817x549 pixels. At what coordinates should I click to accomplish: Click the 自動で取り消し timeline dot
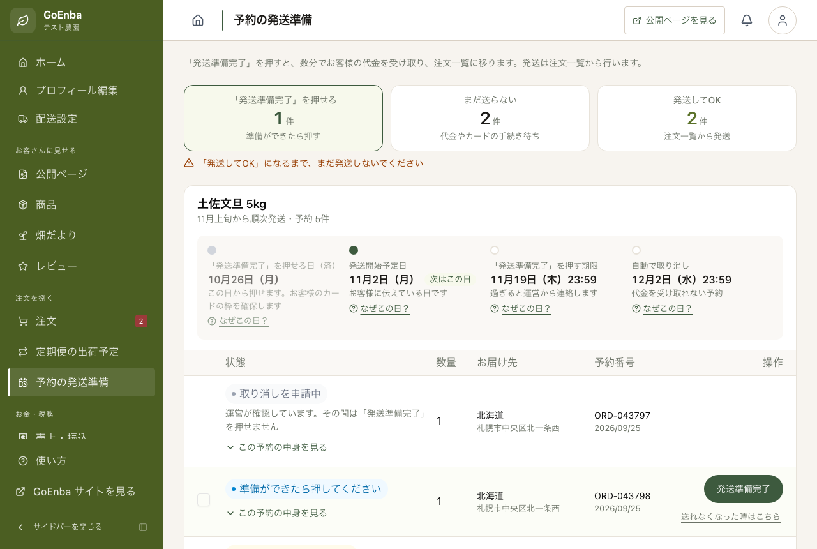point(636,250)
